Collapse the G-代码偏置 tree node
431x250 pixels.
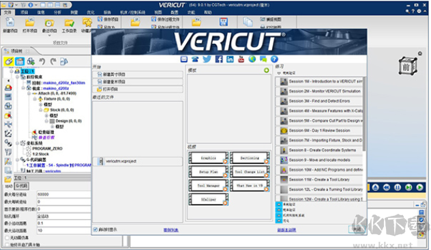tap(17, 160)
